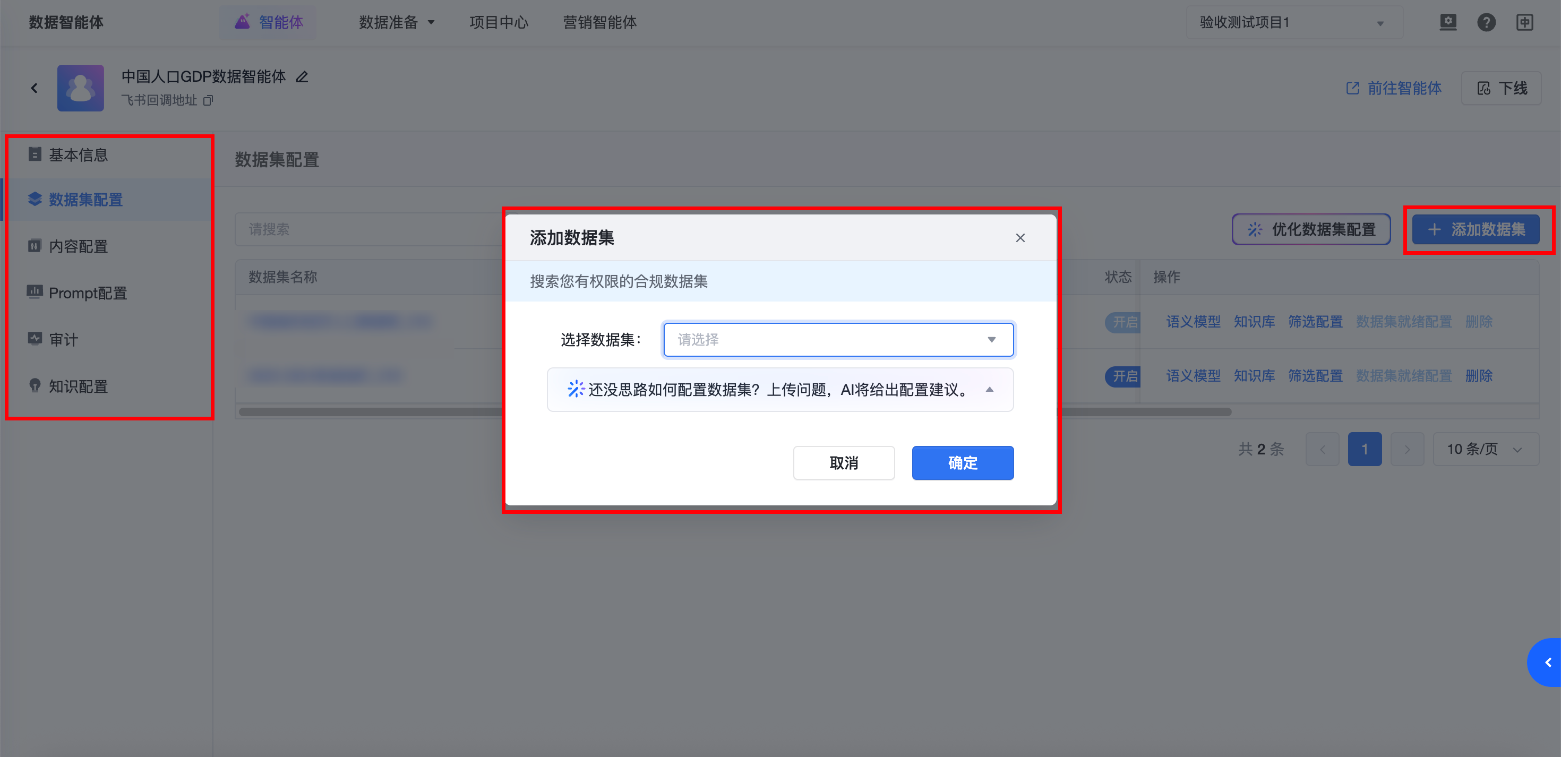This screenshot has width=1561, height=757.
Task: Click the monitor icon in top bar
Action: tap(1448, 22)
